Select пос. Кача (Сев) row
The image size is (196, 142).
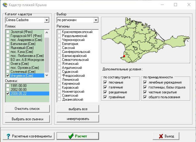(x=22, y=52)
